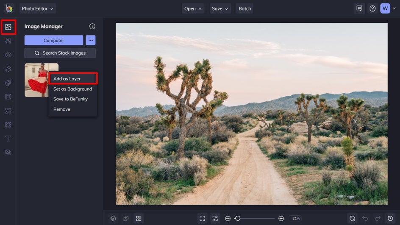Click the BeFunky logo
The image size is (400, 225).
[x=9, y=8]
